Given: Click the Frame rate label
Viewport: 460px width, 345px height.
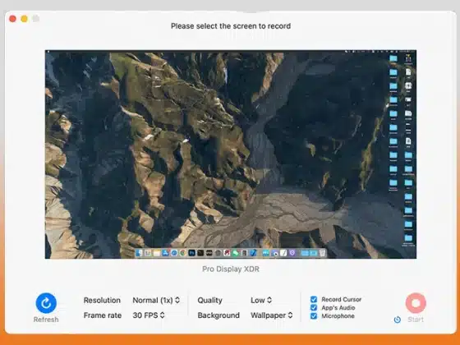Looking at the screenshot, I should (103, 315).
